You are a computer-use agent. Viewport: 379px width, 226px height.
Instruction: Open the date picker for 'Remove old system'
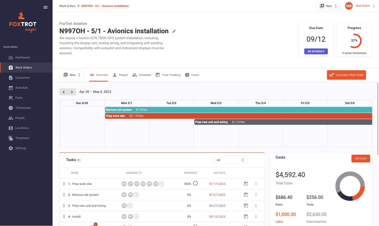[x=246, y=195]
